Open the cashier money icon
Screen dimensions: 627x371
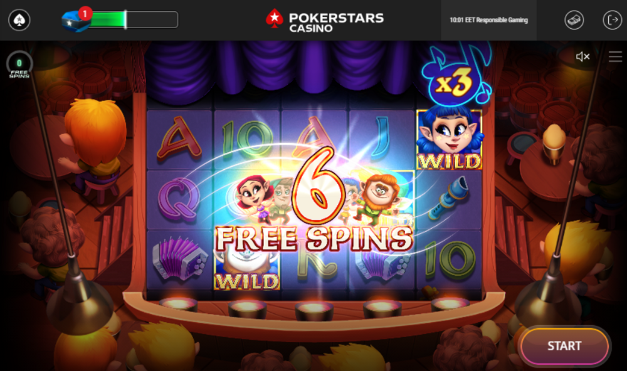coord(574,19)
